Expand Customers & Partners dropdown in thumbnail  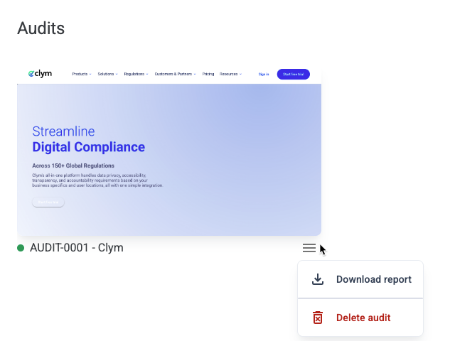(176, 74)
